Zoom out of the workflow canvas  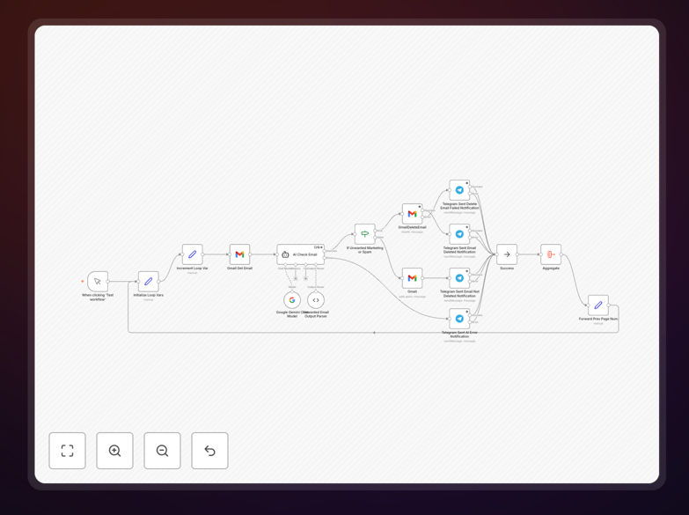pyautogui.click(x=162, y=451)
